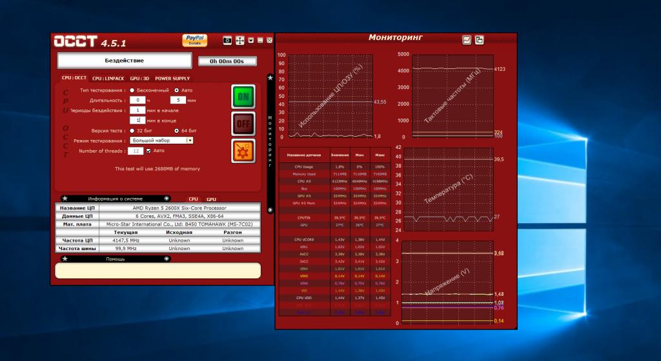Click the CPU VDD sensor row
Screen dimensions: 661x361
pos(335,298)
